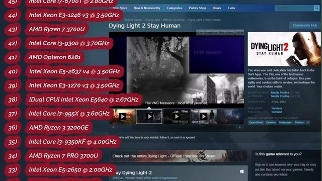Click AMD Ryzen 7 PRO 3700U entry
This screenshot has height=181, width=322.
click(x=63, y=156)
